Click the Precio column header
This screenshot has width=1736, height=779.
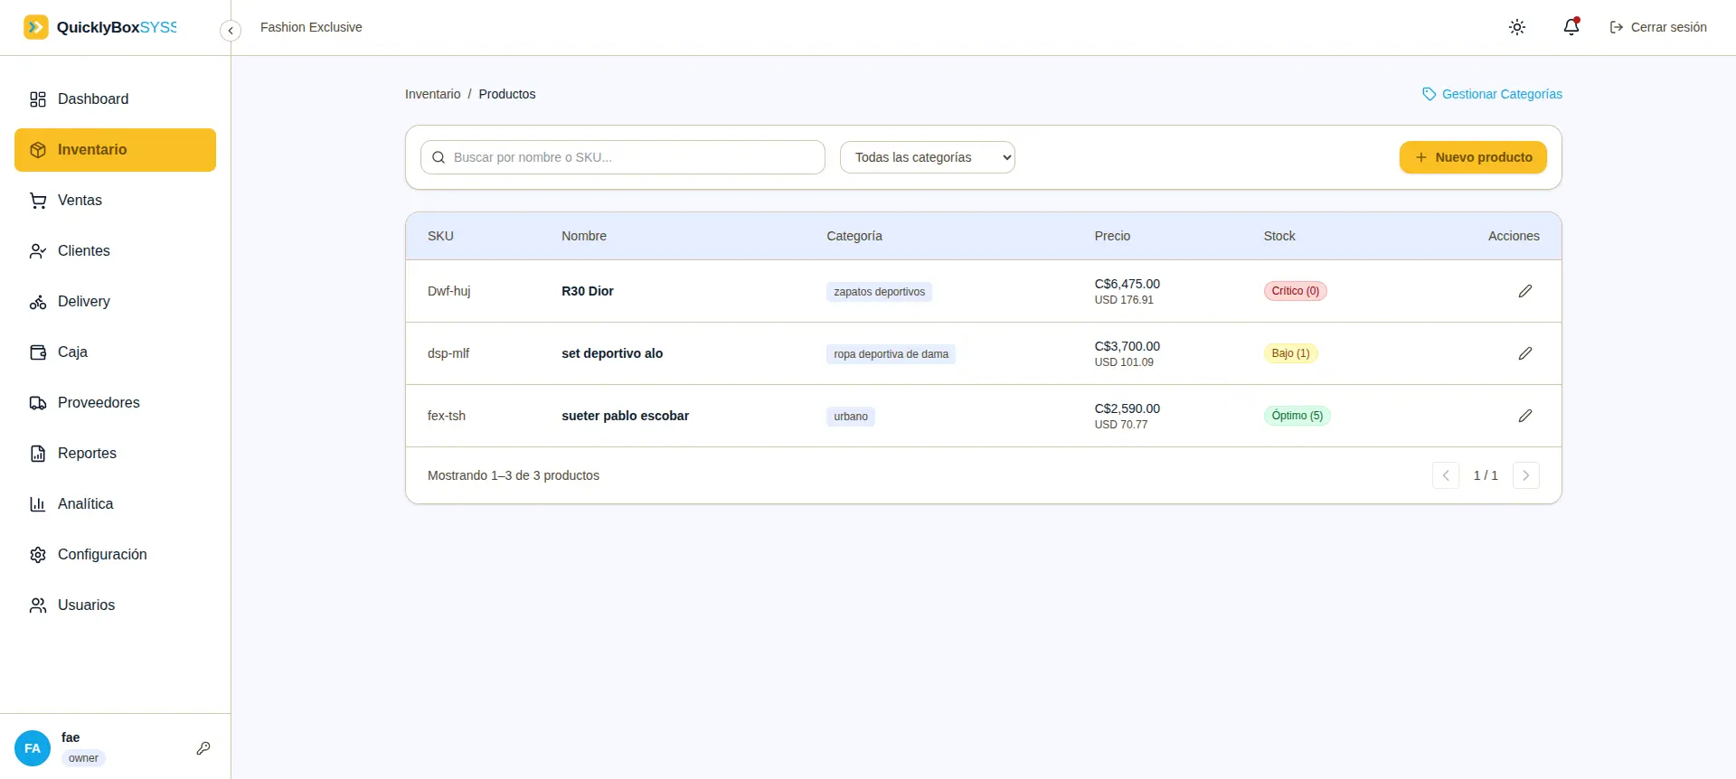(1112, 236)
